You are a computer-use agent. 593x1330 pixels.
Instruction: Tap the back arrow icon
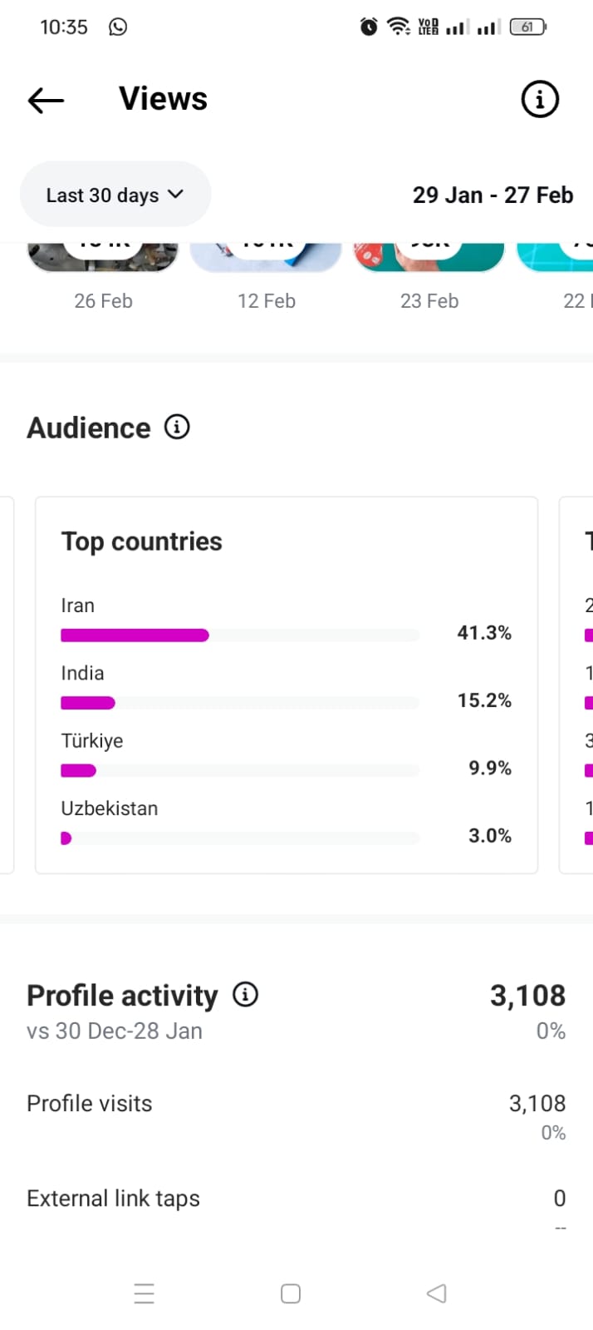coord(46,101)
